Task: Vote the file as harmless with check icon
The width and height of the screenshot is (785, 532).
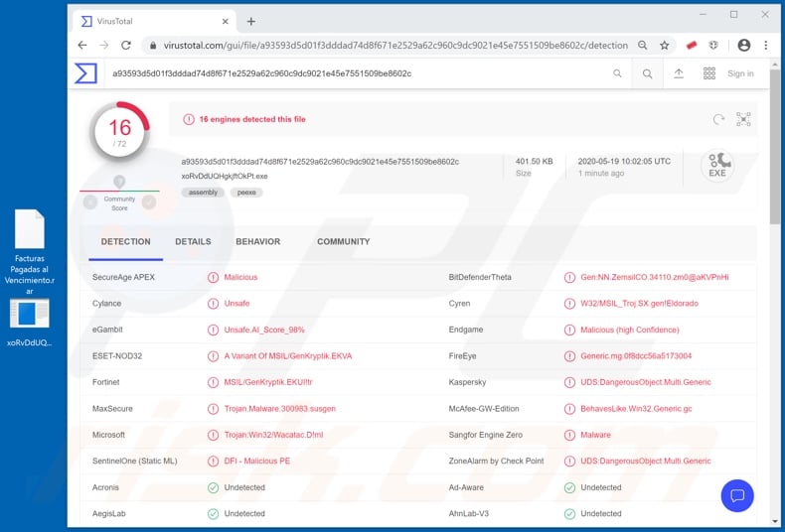Action: tap(149, 202)
